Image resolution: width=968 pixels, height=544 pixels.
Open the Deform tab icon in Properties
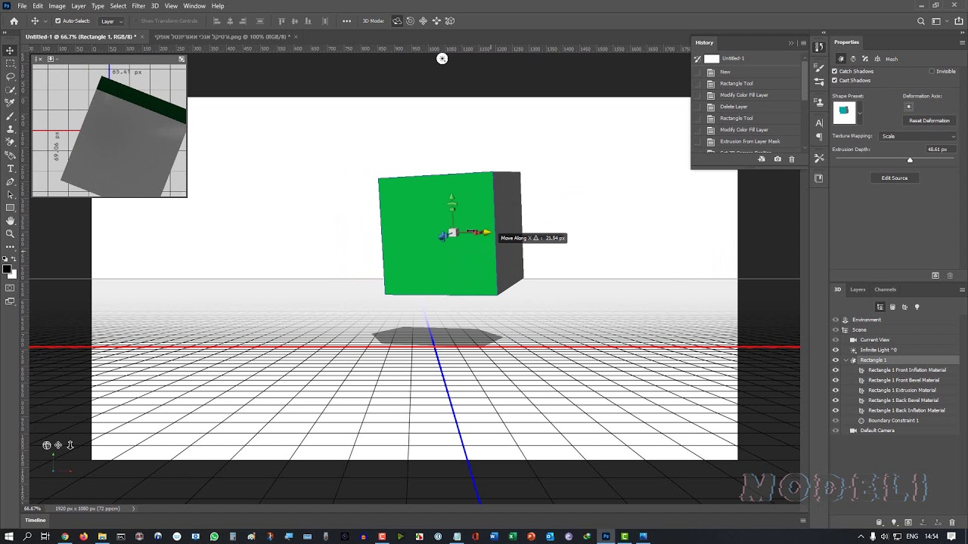pos(853,59)
